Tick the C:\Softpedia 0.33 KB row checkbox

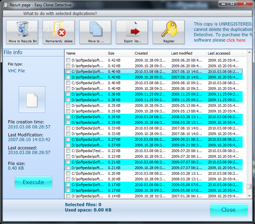68,128
